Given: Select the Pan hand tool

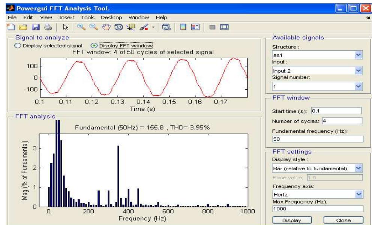Looking at the screenshot, I should 106,27.
